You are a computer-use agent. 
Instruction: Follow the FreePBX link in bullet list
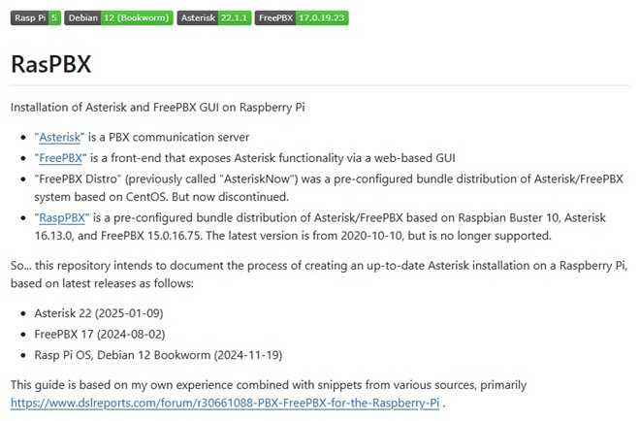tap(60, 157)
